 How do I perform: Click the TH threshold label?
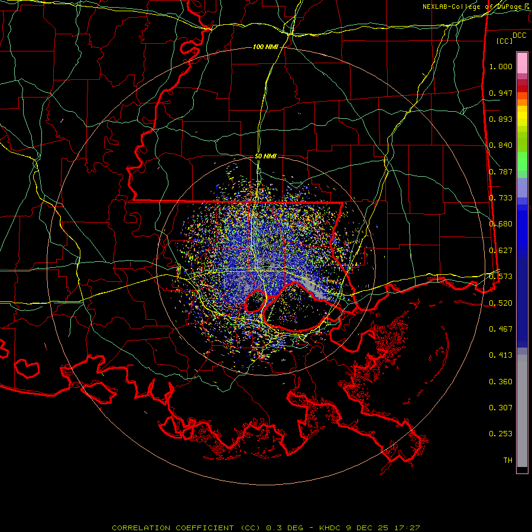[x=508, y=460]
